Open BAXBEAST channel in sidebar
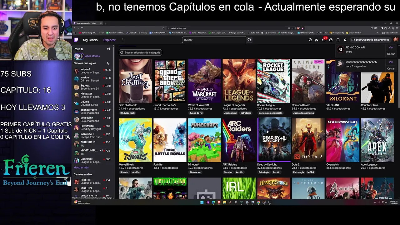This screenshot has height=225, width=400. click(x=92, y=136)
